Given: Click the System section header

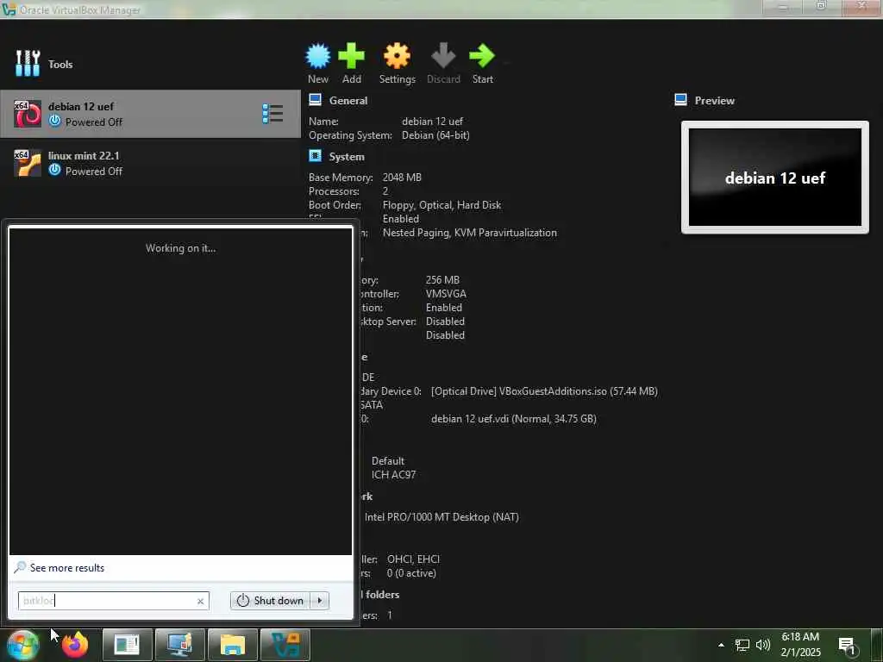Looking at the screenshot, I should click(x=347, y=157).
